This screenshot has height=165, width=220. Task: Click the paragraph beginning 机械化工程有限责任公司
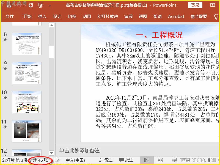pyautogui.click(x=157, y=64)
